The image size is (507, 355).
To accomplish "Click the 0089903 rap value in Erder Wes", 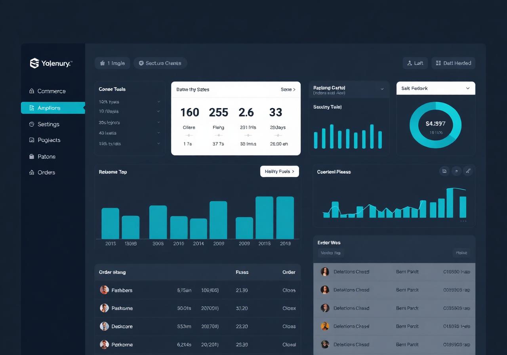I will 457,345.
